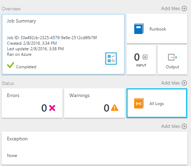Open the Exception tile
The height and width of the screenshot is (166, 191).
(x=94, y=148)
